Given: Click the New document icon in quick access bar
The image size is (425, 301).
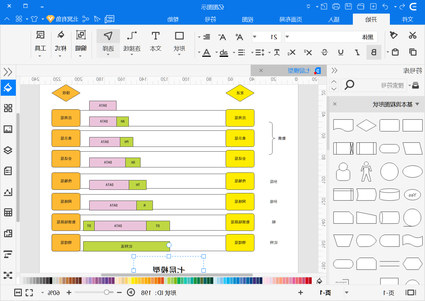Looking at the screenshot, I should coord(373,6).
